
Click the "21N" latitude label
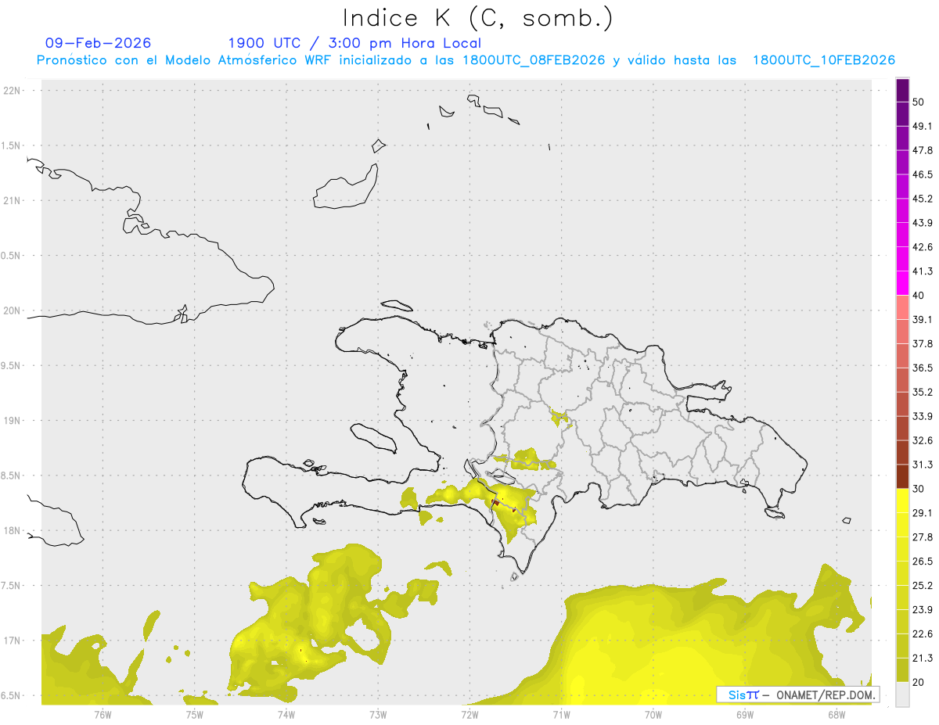coord(13,201)
